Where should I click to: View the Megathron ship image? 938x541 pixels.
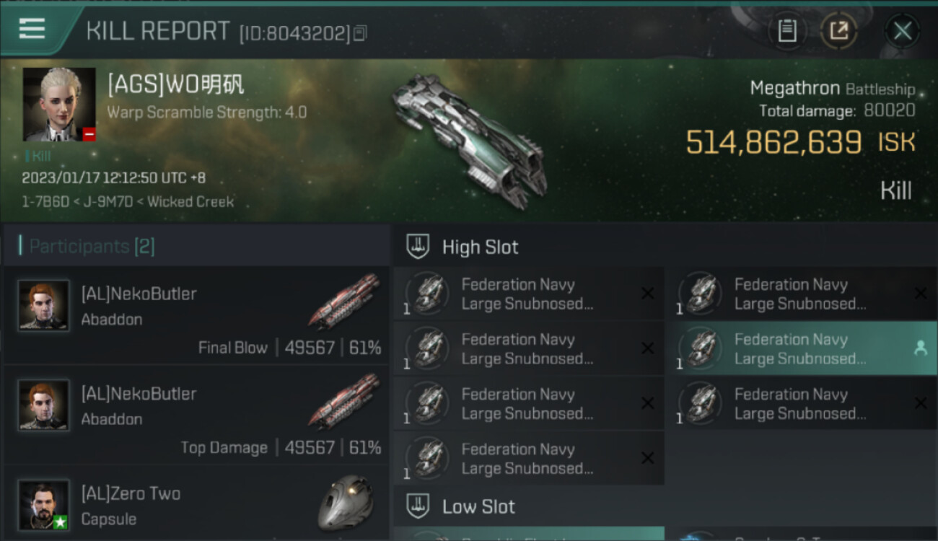[470, 140]
